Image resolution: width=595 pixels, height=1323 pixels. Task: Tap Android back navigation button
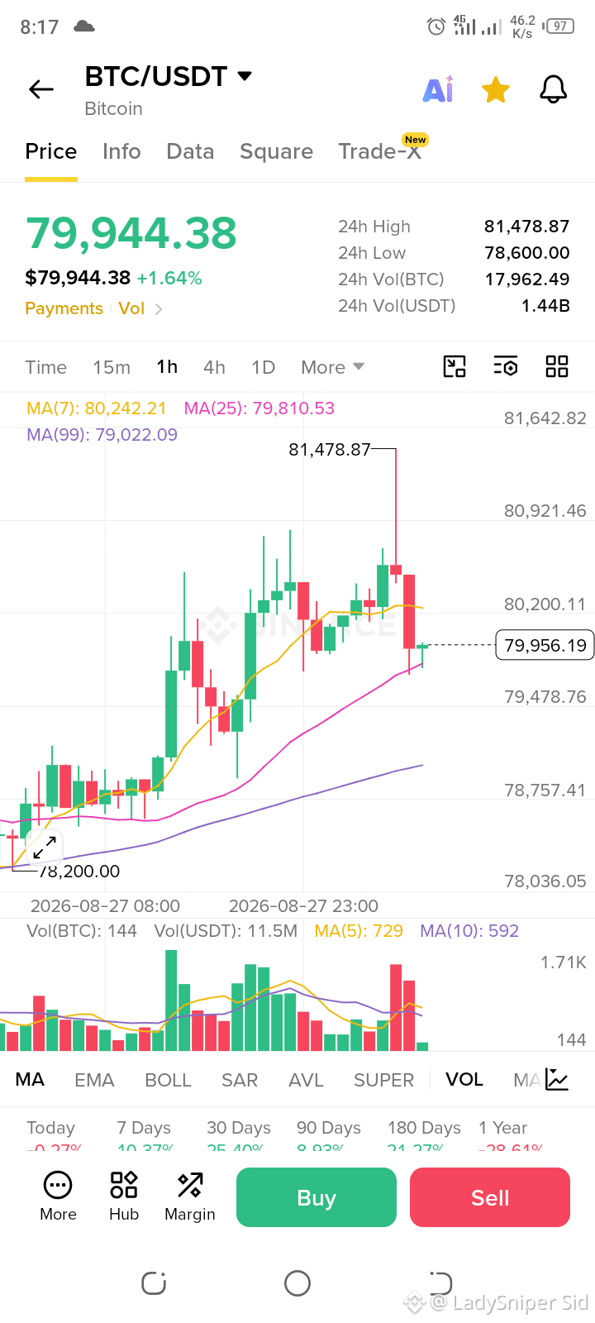click(440, 1283)
